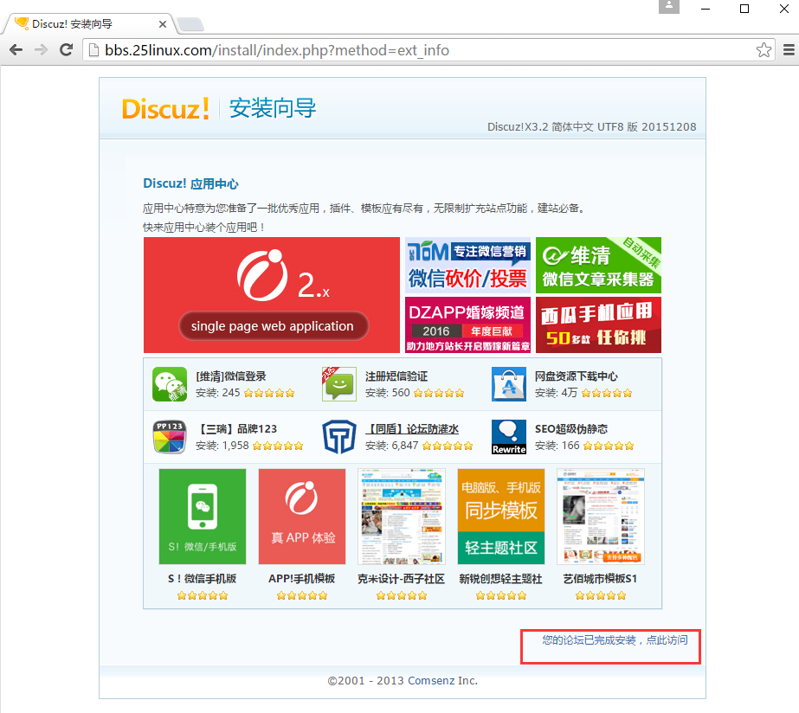Open a new tab button
This screenshot has height=713, width=799.
tap(190, 24)
